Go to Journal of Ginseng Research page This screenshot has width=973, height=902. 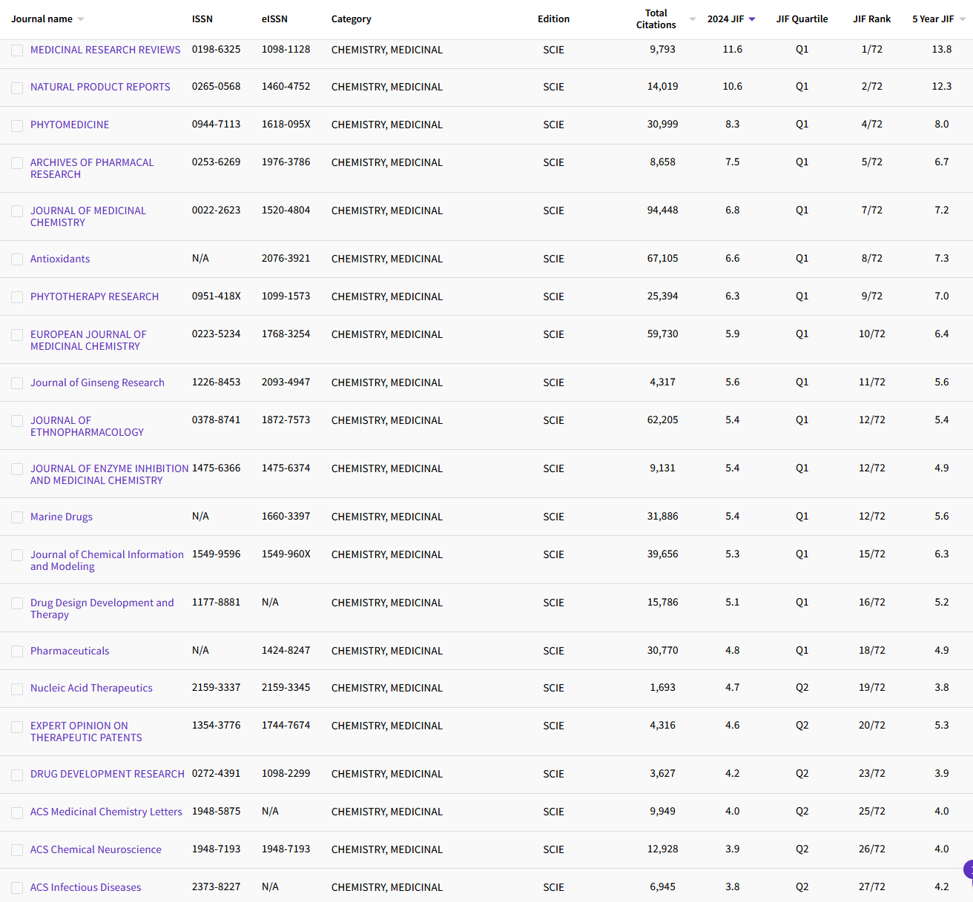tap(97, 382)
